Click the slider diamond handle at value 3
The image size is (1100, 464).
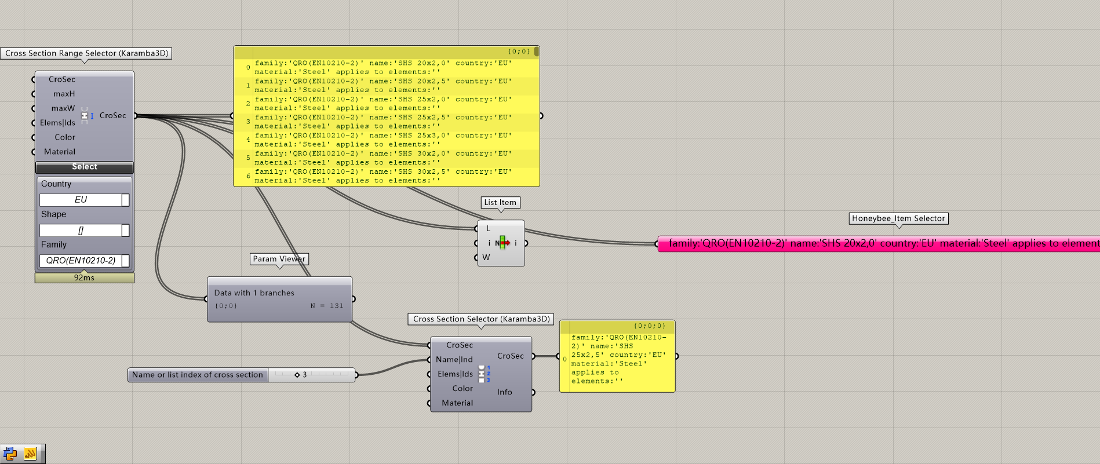tap(297, 375)
